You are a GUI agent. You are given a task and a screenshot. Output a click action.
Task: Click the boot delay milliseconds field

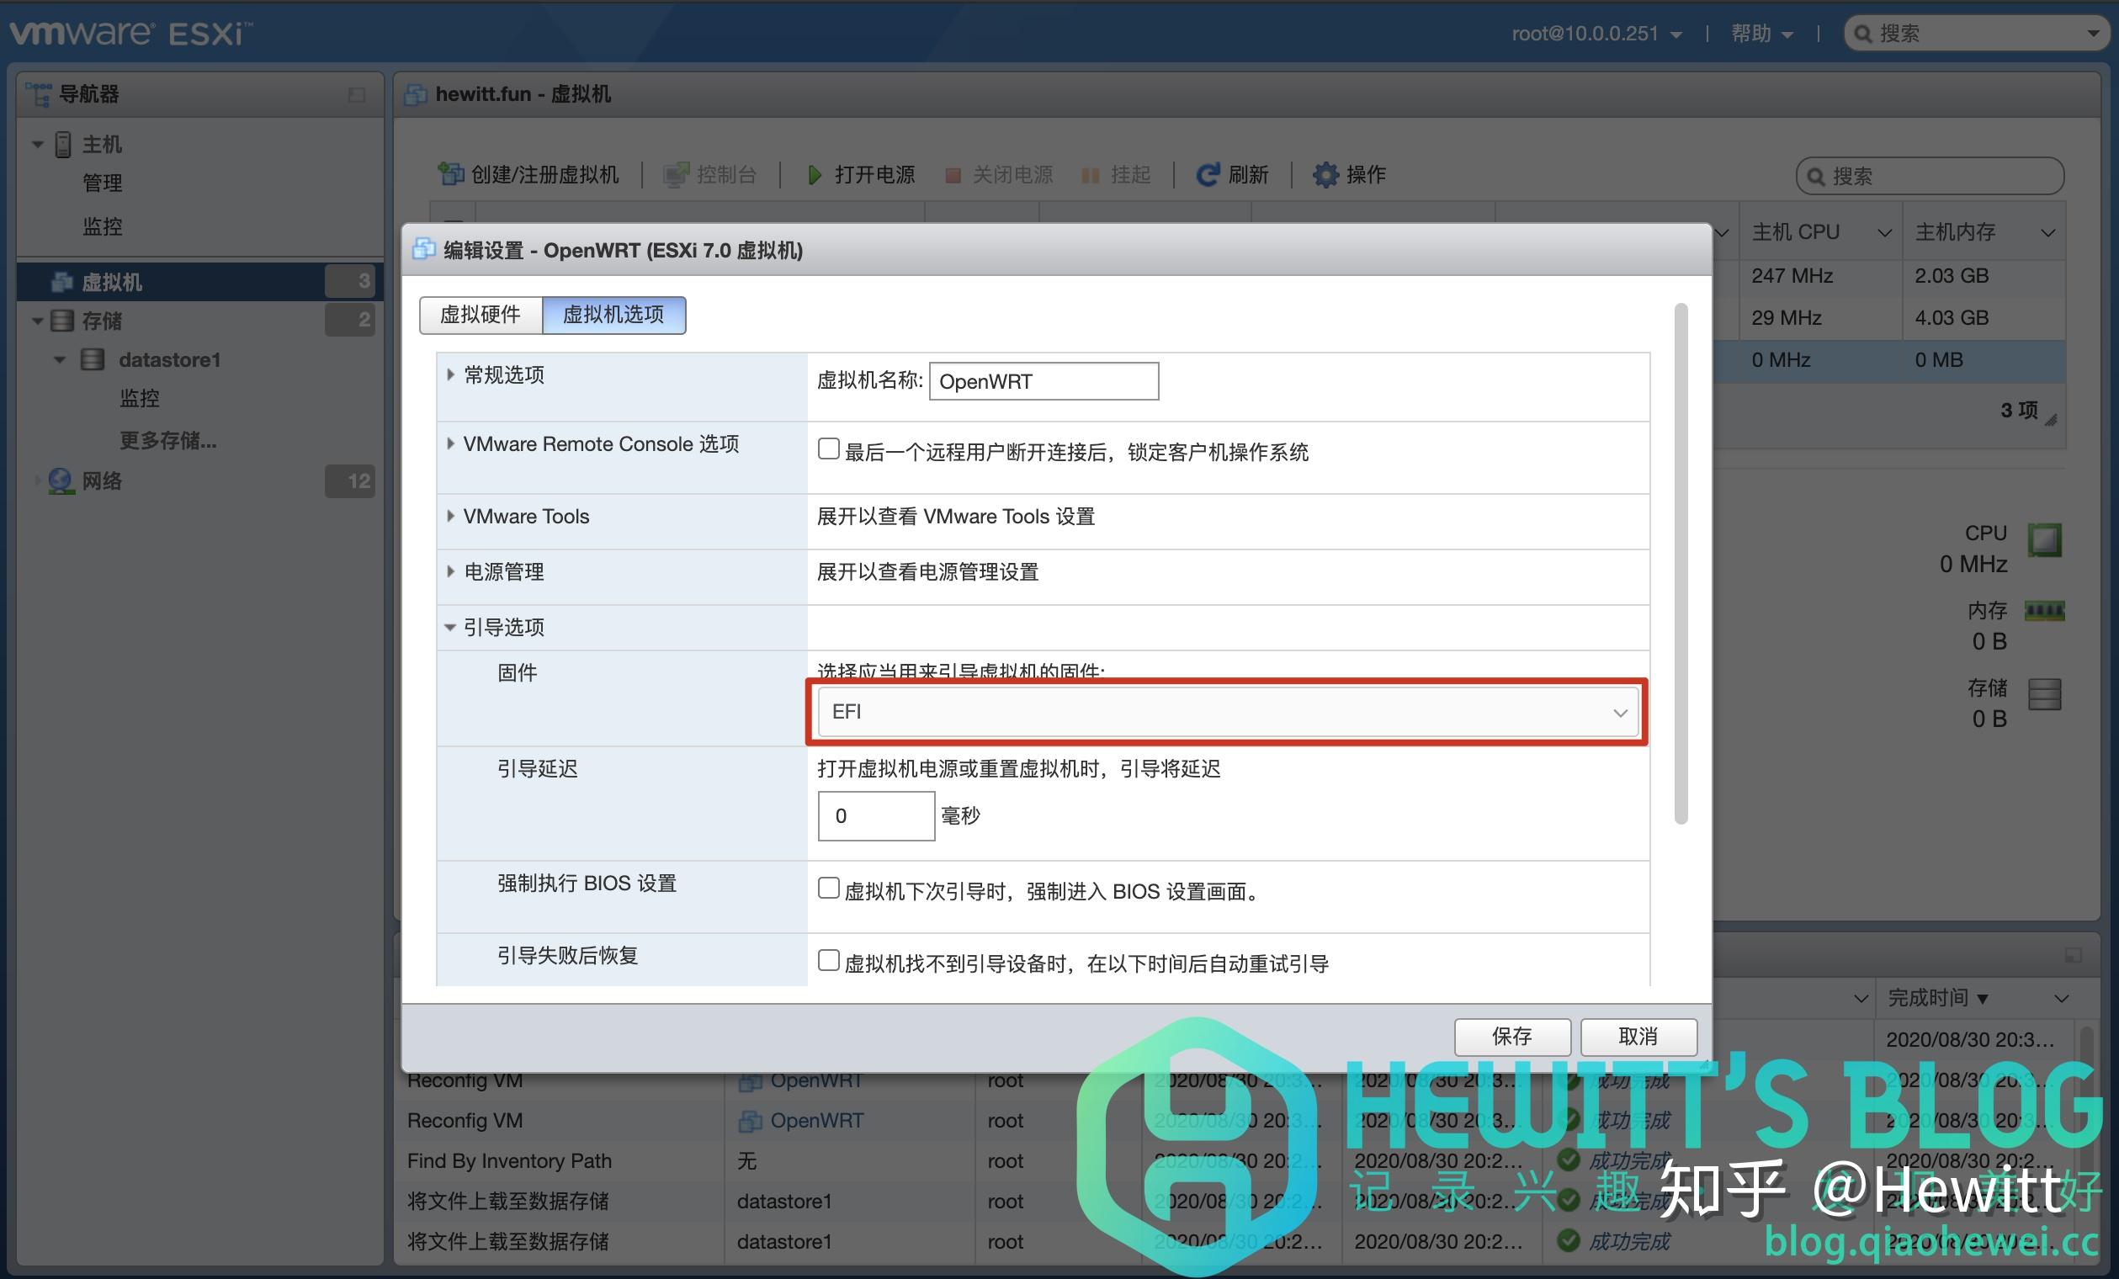[875, 815]
